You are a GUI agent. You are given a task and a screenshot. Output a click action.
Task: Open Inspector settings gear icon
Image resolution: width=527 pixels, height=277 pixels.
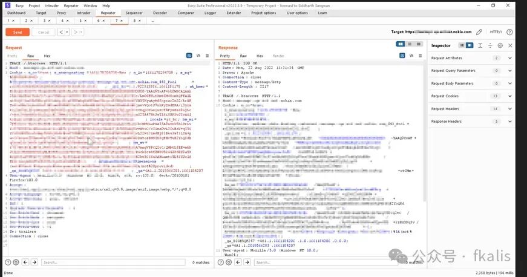[500, 45]
